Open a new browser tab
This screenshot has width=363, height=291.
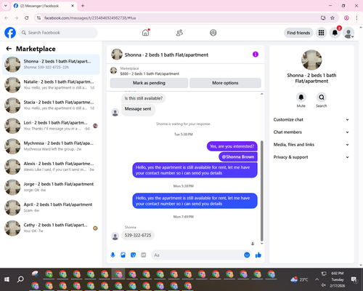click(x=83, y=6)
